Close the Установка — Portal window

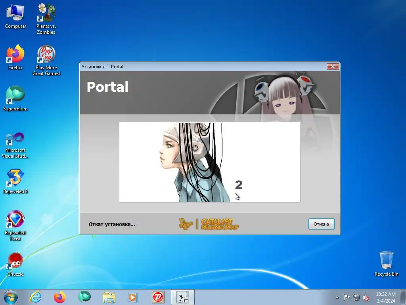click(x=333, y=67)
